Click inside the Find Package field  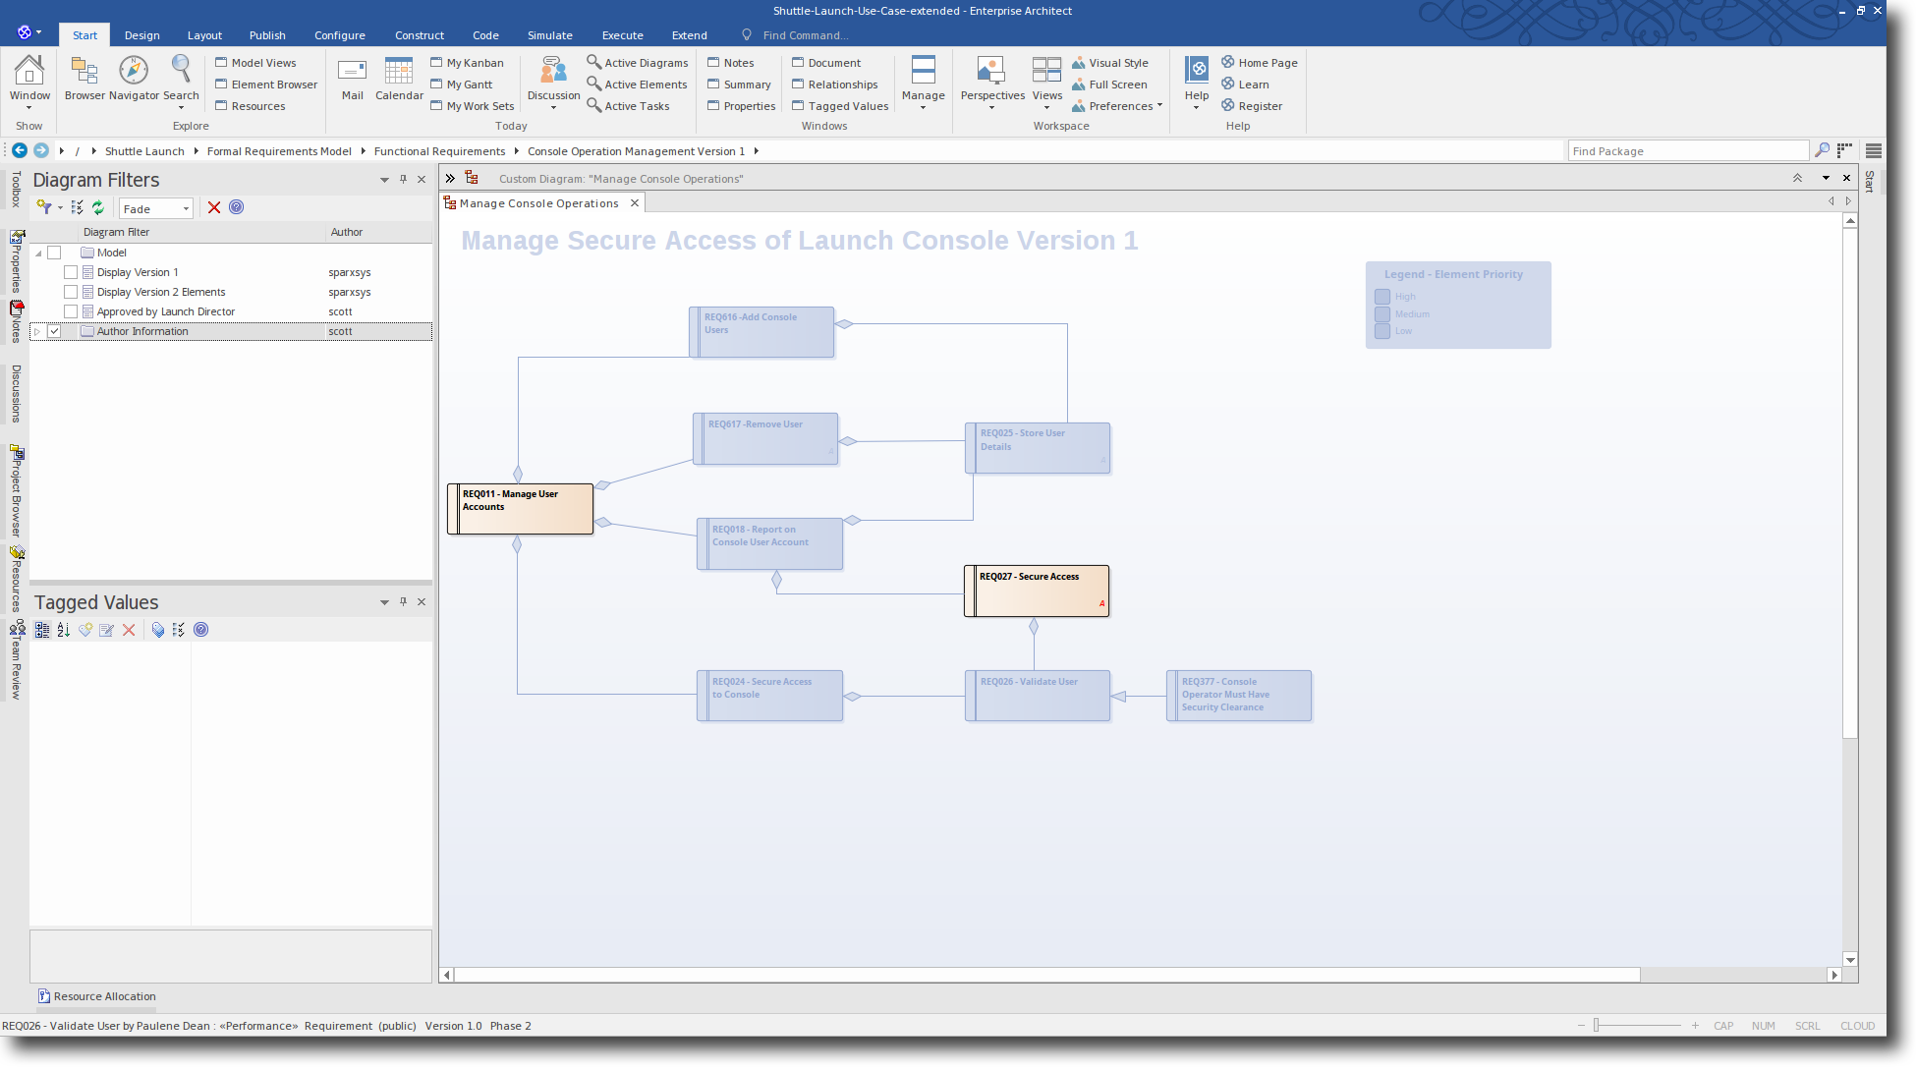[1688, 150]
